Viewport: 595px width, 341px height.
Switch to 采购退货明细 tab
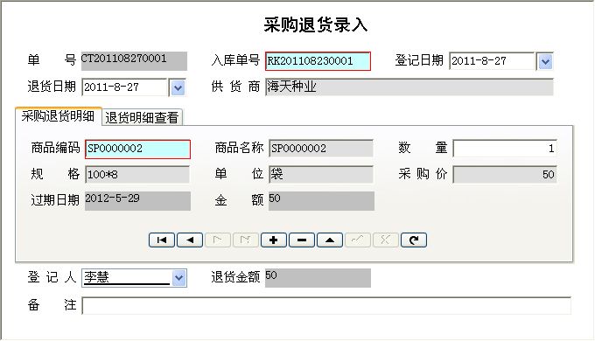coord(58,116)
